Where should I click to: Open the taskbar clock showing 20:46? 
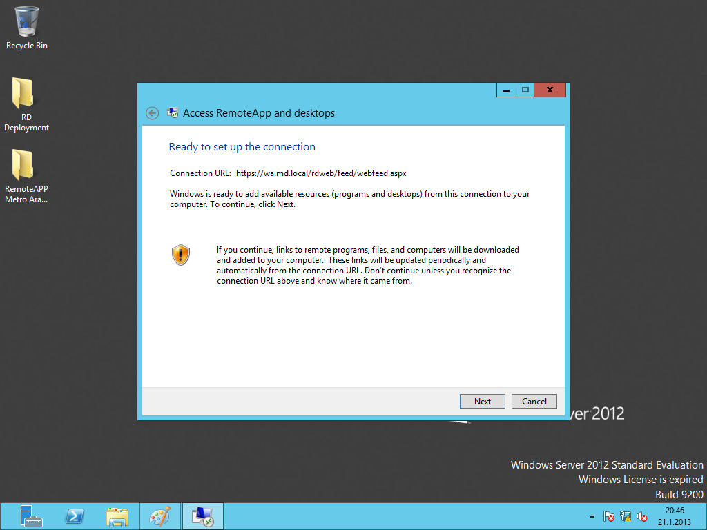(675, 516)
